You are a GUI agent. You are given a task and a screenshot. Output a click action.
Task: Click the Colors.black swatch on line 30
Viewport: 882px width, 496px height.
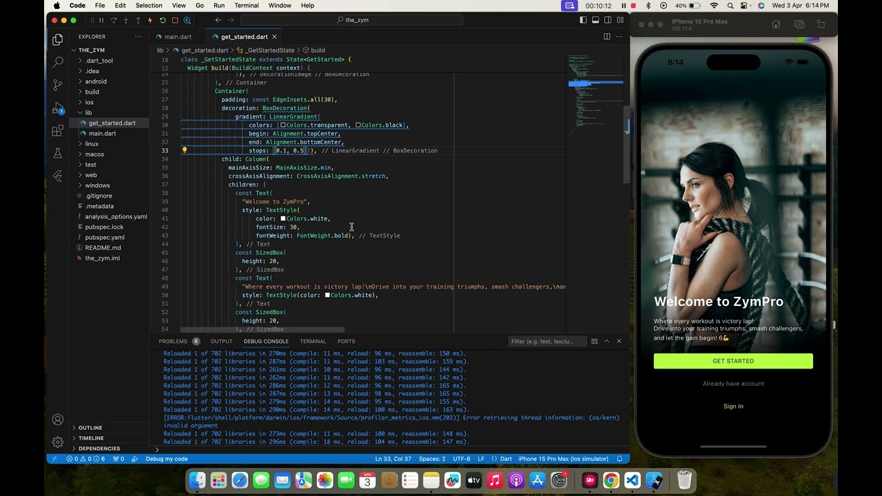(x=358, y=125)
